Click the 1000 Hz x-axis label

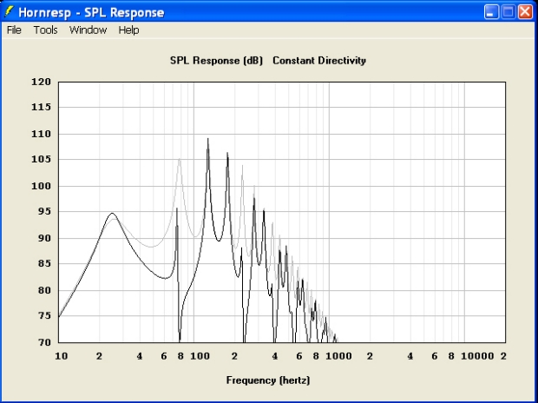click(338, 356)
